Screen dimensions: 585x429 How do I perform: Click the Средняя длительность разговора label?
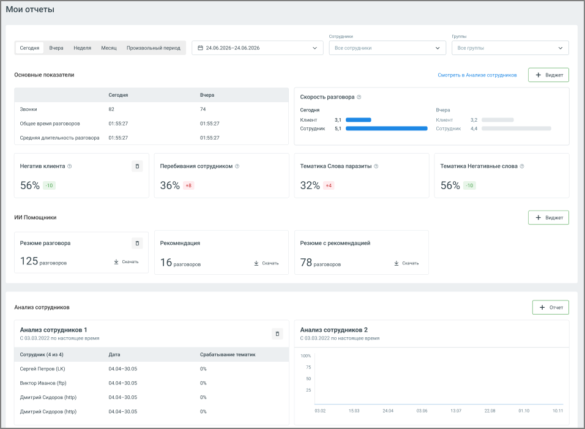point(60,138)
